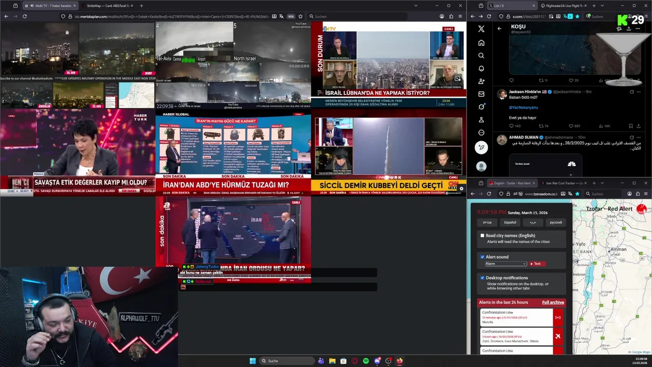Click the X compose post button
The width and height of the screenshot is (652, 367).
click(481, 148)
